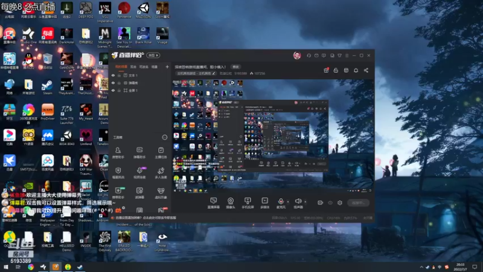The width and height of the screenshot is (483, 272).
Task: Open the 虚拟形象 tool
Action: [x=161, y=193]
